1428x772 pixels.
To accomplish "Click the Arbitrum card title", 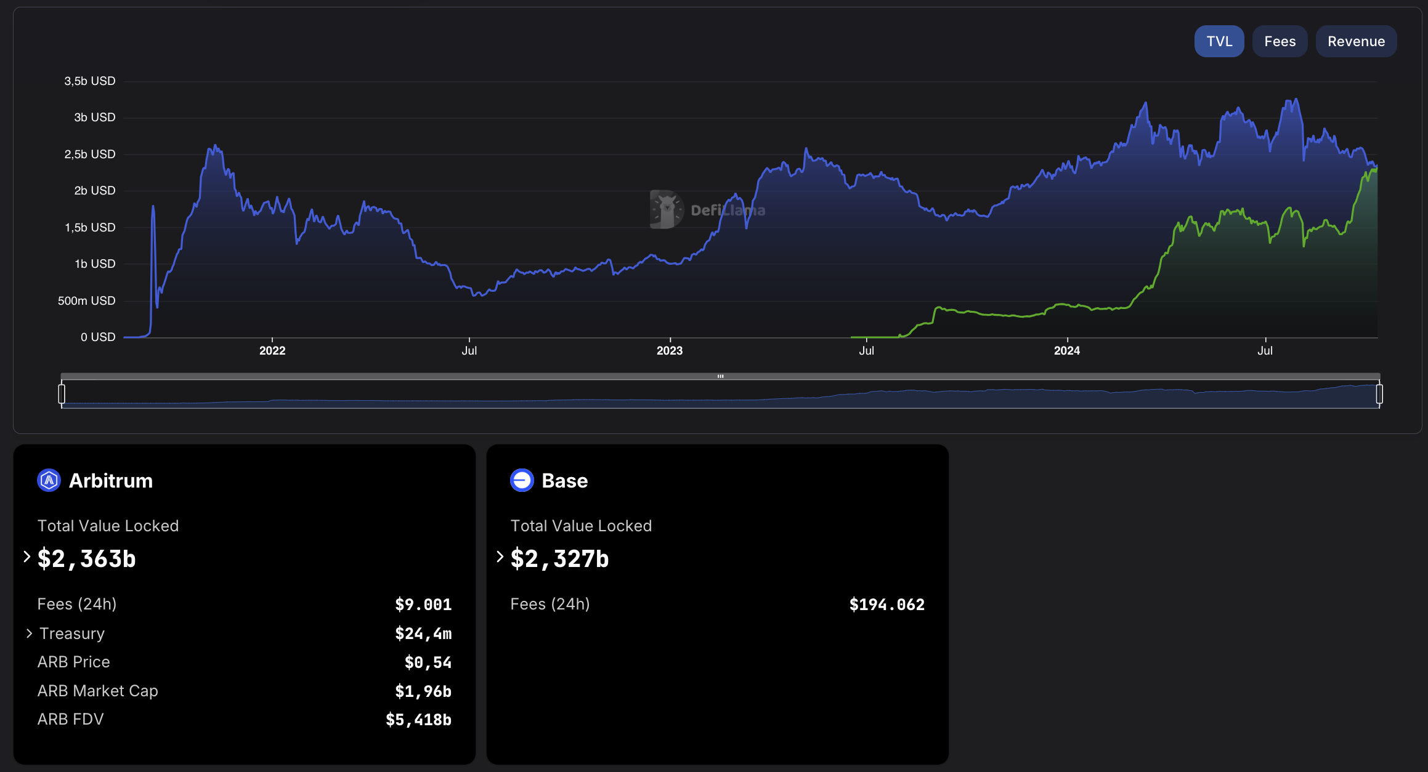I will 111,480.
